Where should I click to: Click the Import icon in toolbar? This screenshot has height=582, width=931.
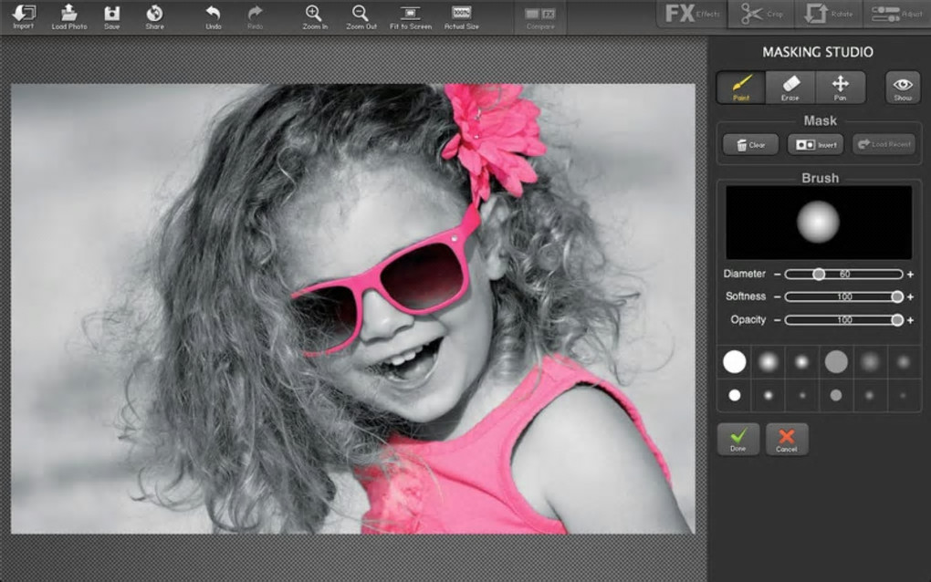coord(24,16)
